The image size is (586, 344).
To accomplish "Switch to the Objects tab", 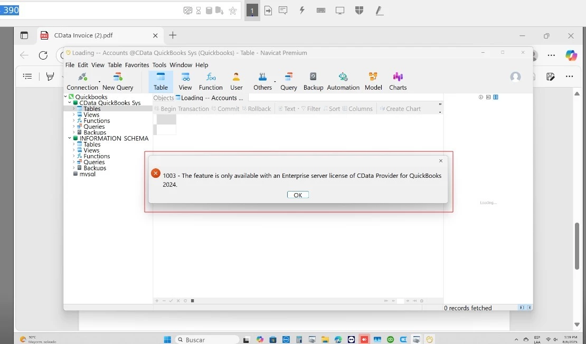I will (164, 98).
